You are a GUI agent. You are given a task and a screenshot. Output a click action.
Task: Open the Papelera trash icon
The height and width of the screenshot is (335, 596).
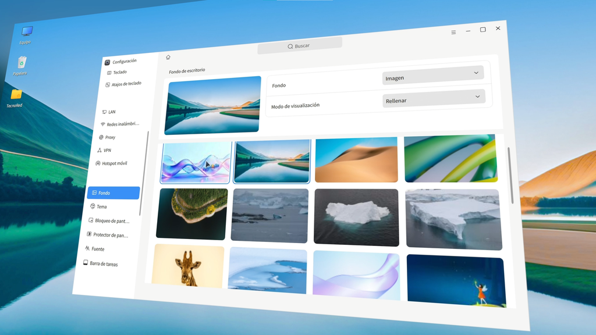pos(22,66)
